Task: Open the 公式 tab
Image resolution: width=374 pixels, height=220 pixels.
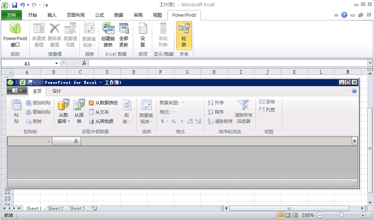Action: 99,15
